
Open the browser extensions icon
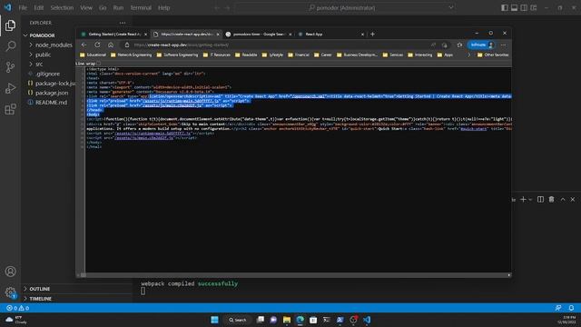pos(459,45)
